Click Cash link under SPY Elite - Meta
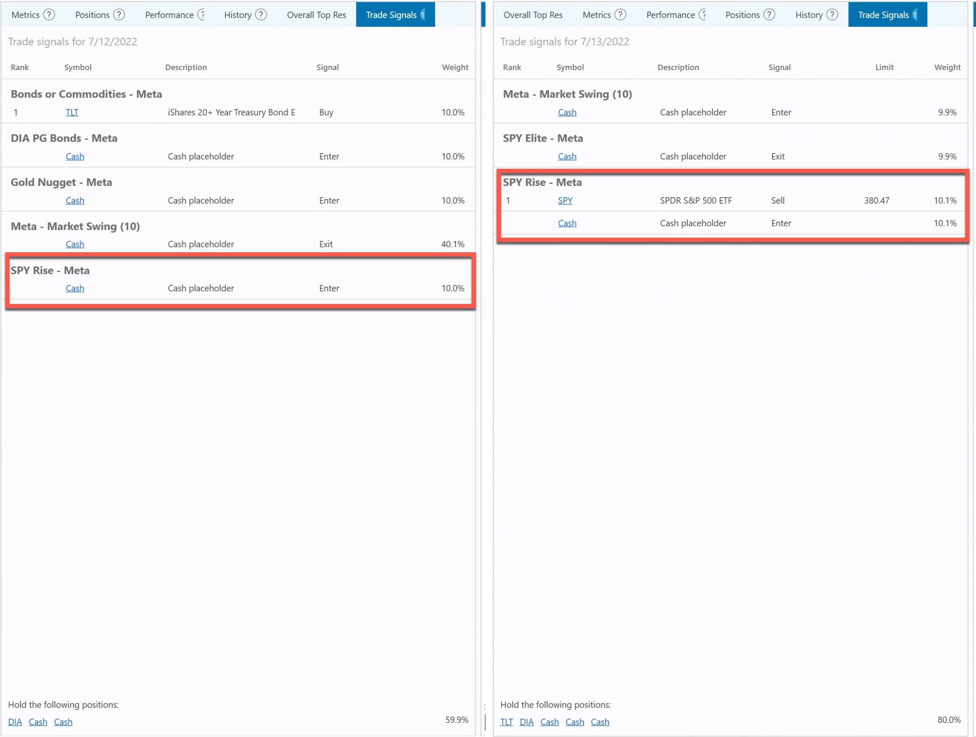The width and height of the screenshot is (976, 737). point(567,156)
